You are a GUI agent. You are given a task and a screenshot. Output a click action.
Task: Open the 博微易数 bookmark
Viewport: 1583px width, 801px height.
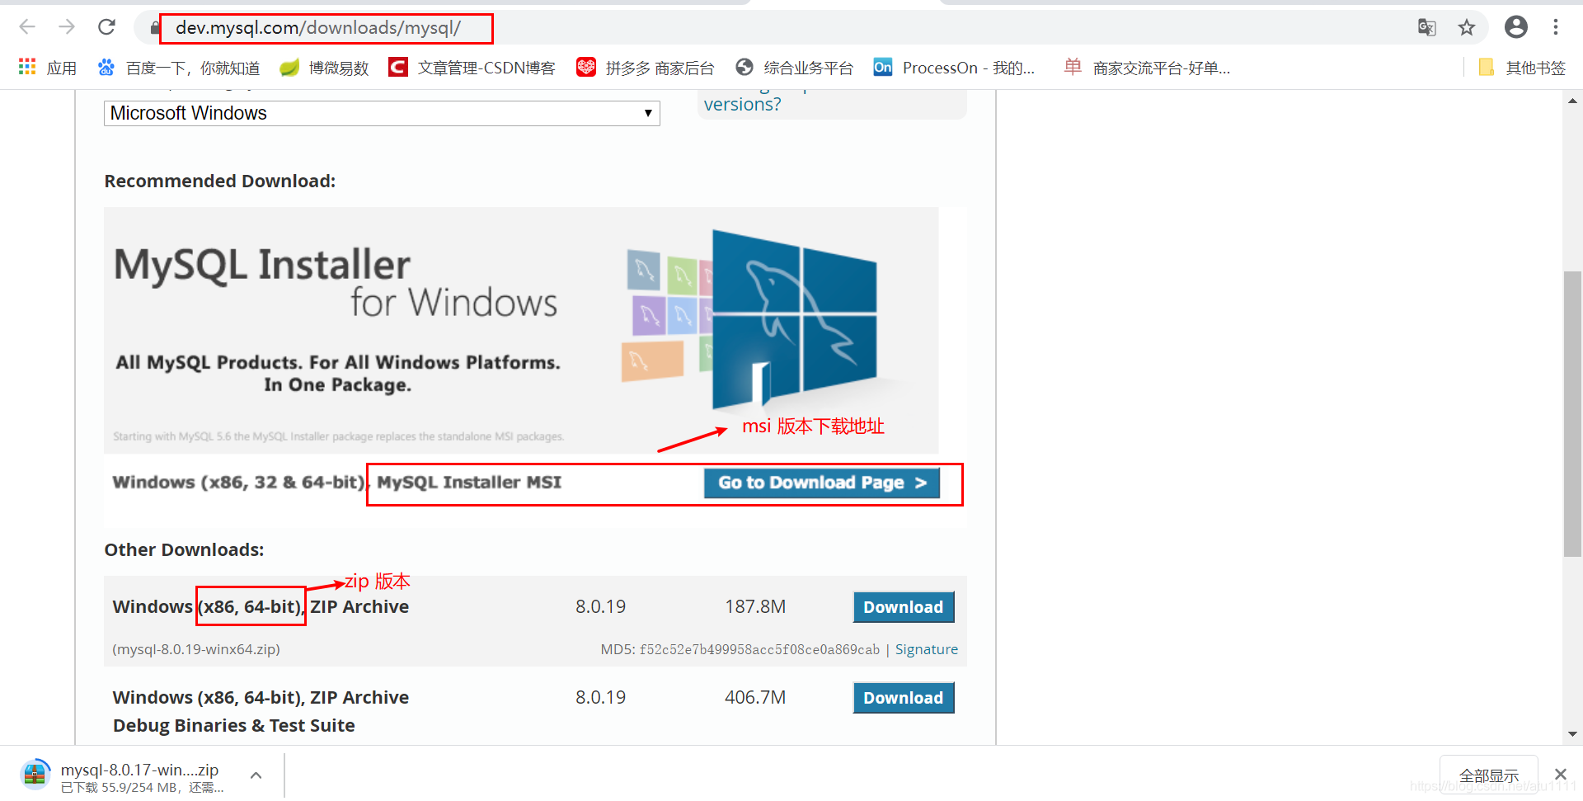[x=324, y=68]
